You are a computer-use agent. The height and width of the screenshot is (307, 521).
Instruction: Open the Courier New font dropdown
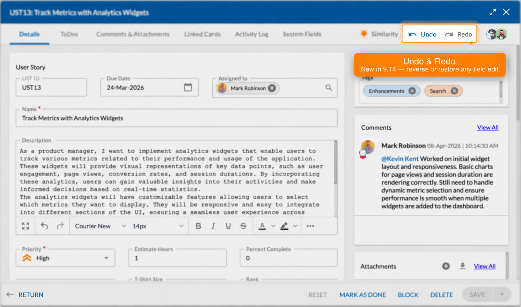coord(100,226)
